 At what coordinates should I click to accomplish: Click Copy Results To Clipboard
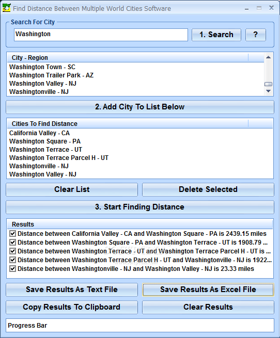(72, 307)
